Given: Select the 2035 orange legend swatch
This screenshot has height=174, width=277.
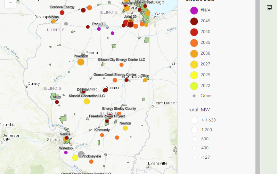Looking at the screenshot, I should click(194, 43).
